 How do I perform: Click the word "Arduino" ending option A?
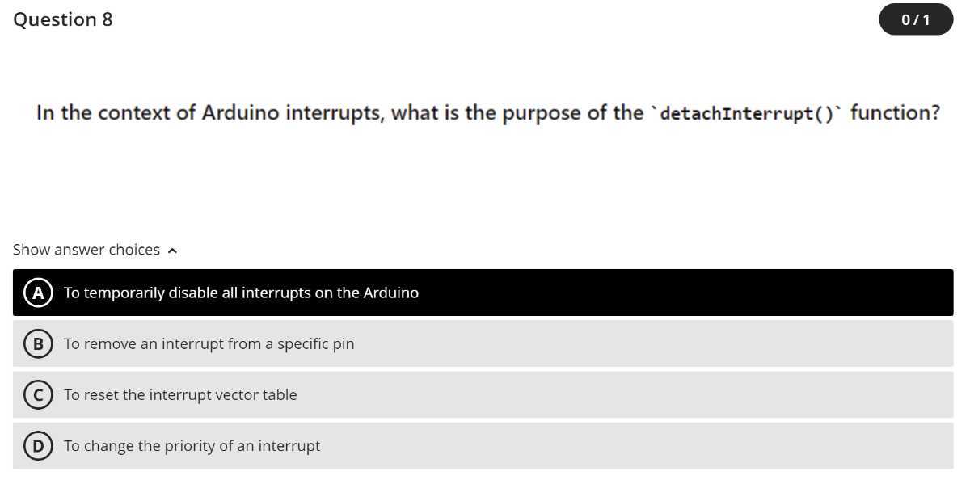391,293
